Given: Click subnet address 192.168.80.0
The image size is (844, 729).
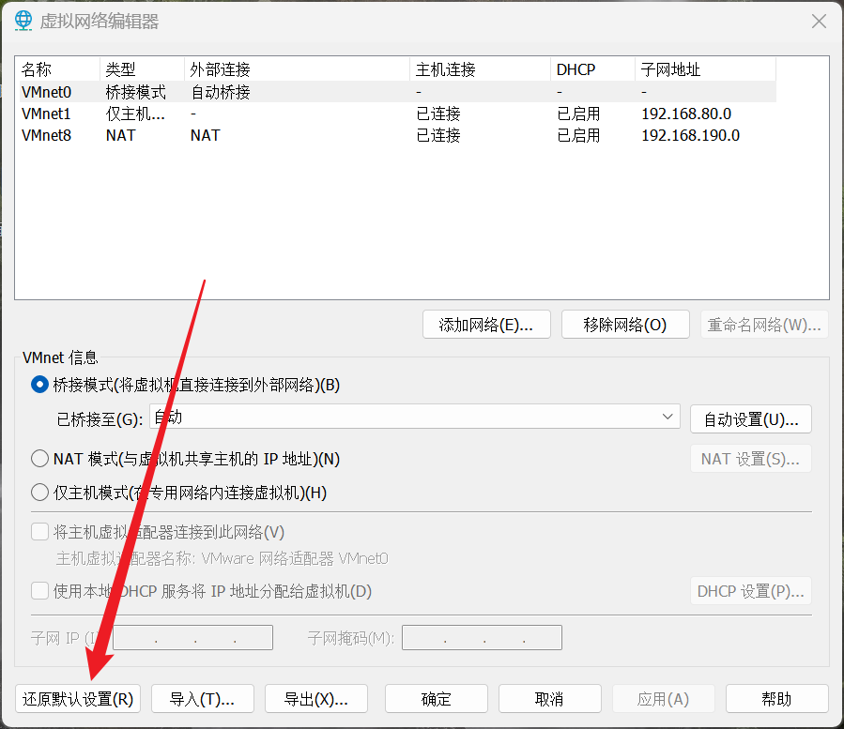Looking at the screenshot, I should pos(686,114).
